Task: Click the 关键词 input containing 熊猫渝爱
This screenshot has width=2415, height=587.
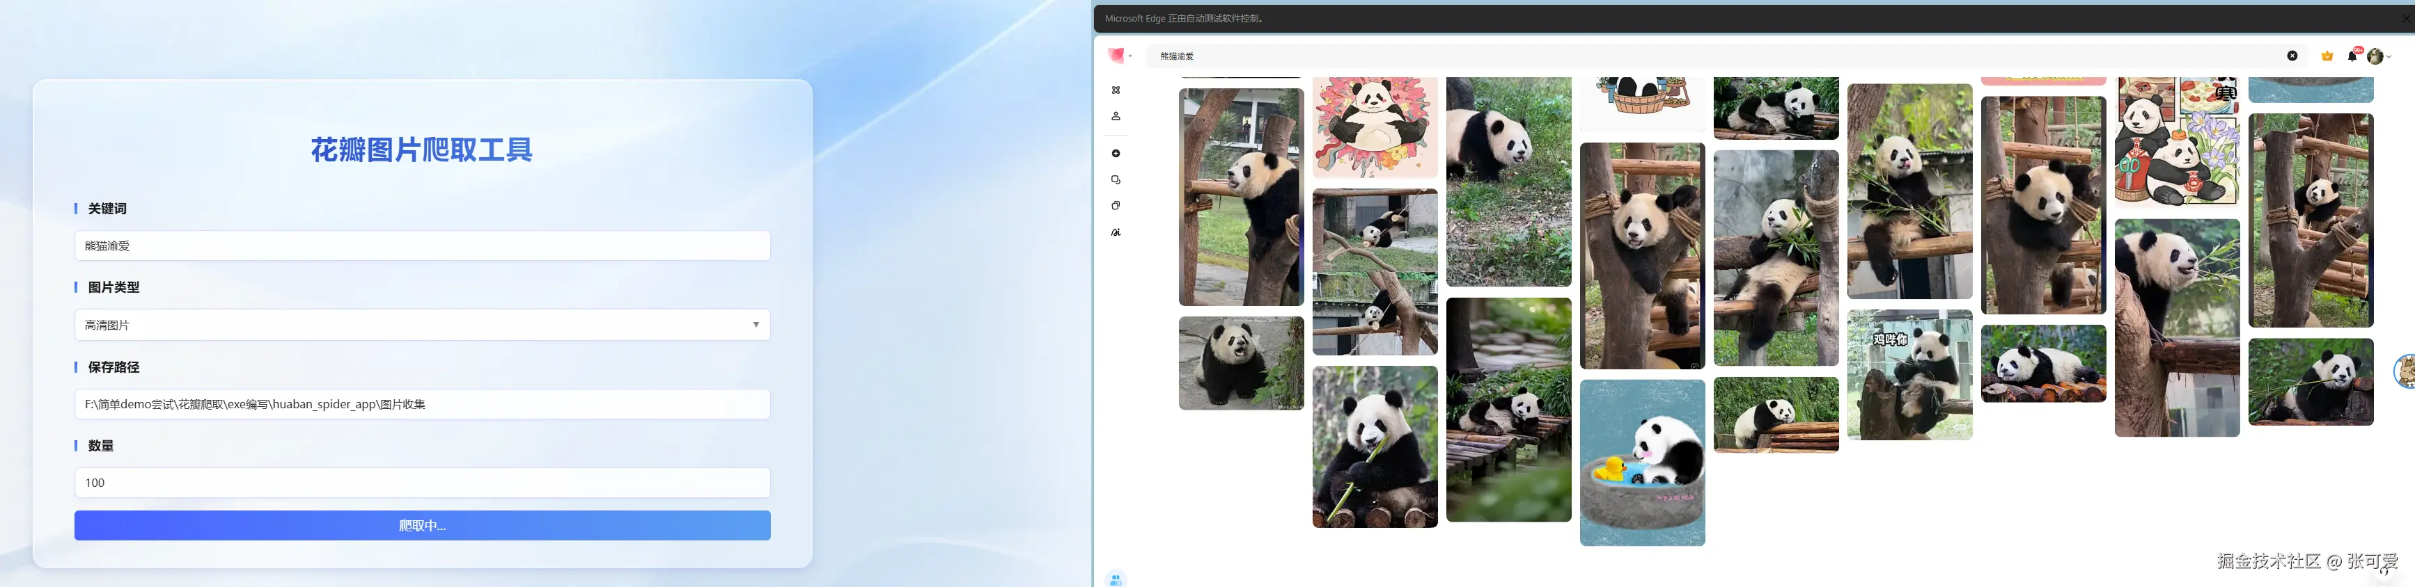Action: [422, 246]
